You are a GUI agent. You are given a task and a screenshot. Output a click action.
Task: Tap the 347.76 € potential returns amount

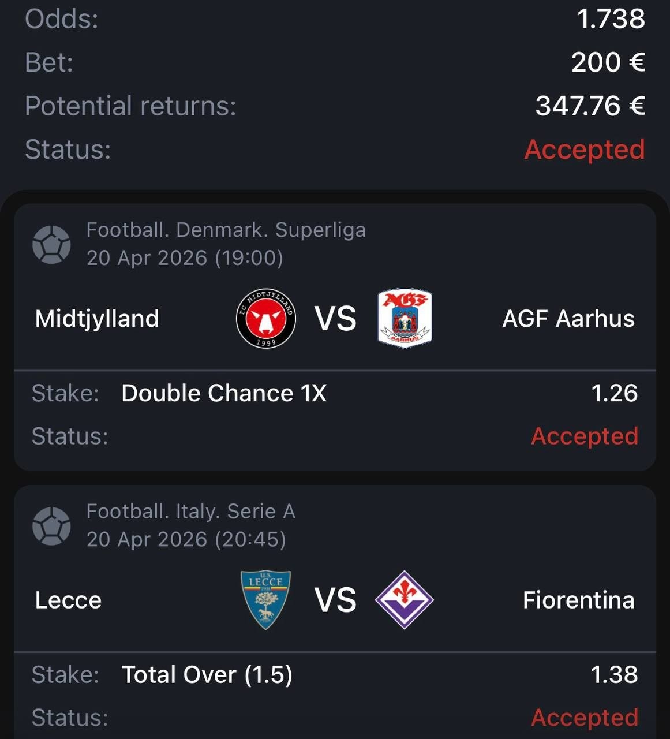click(x=590, y=106)
